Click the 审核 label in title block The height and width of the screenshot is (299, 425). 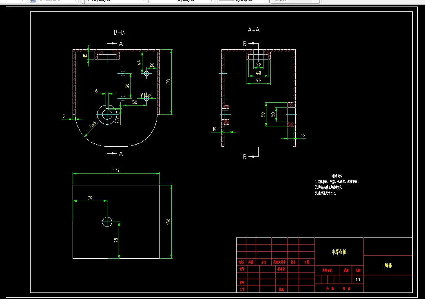pyautogui.click(x=242, y=282)
